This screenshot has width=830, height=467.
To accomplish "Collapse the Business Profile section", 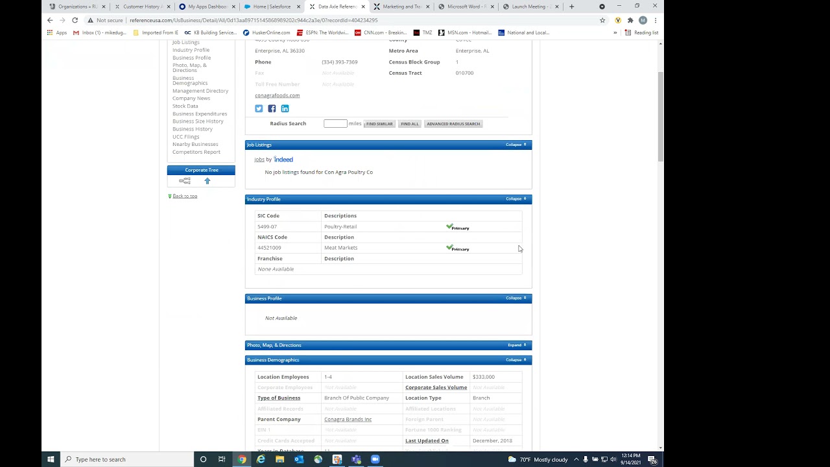I will pos(516,298).
